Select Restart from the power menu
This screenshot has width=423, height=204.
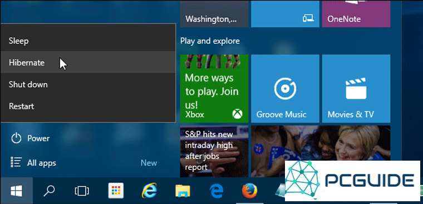(x=88, y=106)
